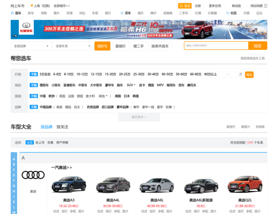Open the 奥迪A3 car thumbnail
Viewport: 278px width, 214px height.
[69, 184]
